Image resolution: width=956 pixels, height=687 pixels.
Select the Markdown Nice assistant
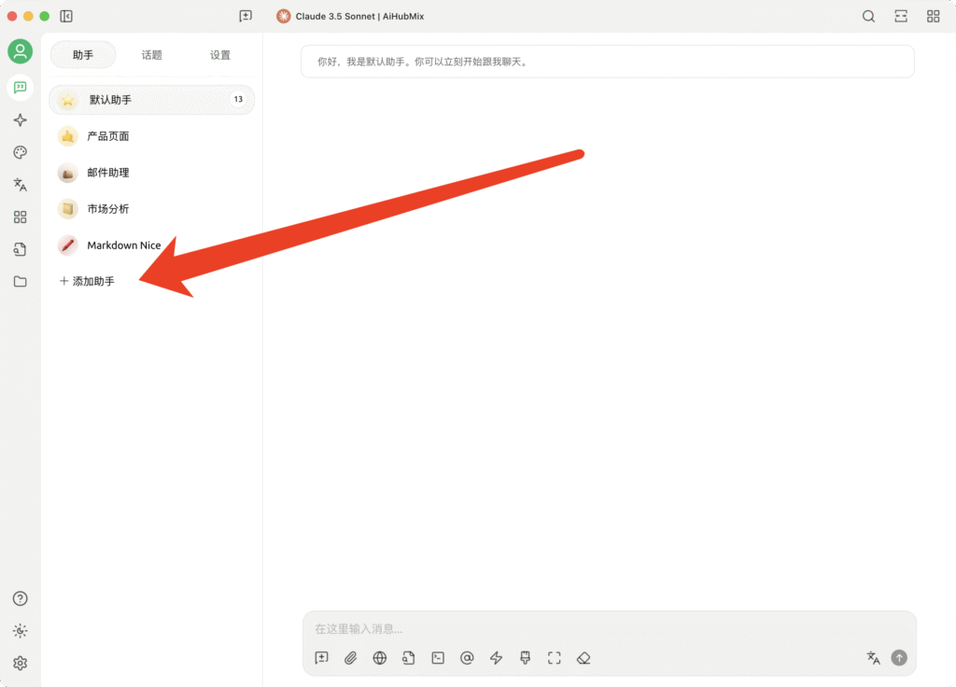(x=123, y=245)
